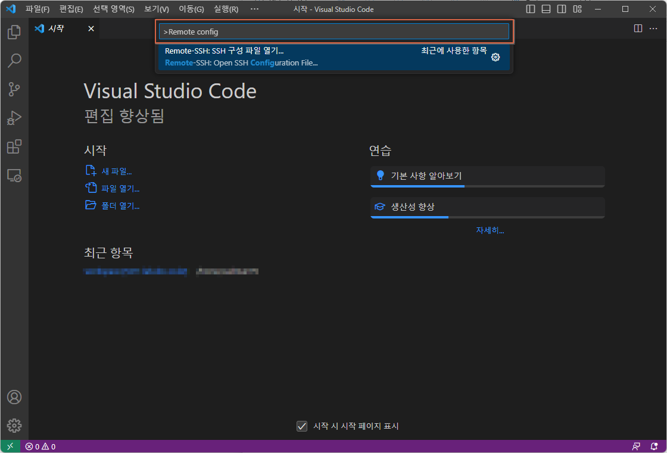The width and height of the screenshot is (667, 453).
Task: Open the 편집(E) menu
Action: (x=71, y=9)
